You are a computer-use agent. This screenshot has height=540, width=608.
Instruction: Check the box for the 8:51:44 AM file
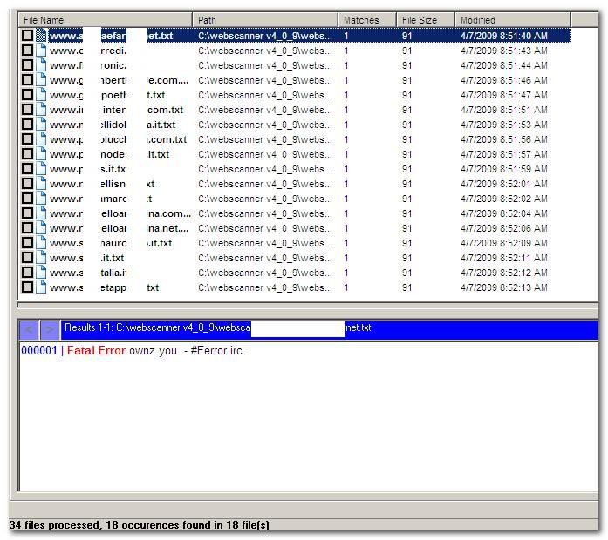[28, 65]
